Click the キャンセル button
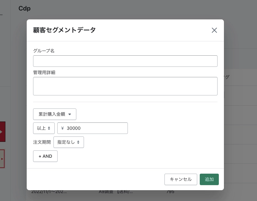 [x=181, y=179]
